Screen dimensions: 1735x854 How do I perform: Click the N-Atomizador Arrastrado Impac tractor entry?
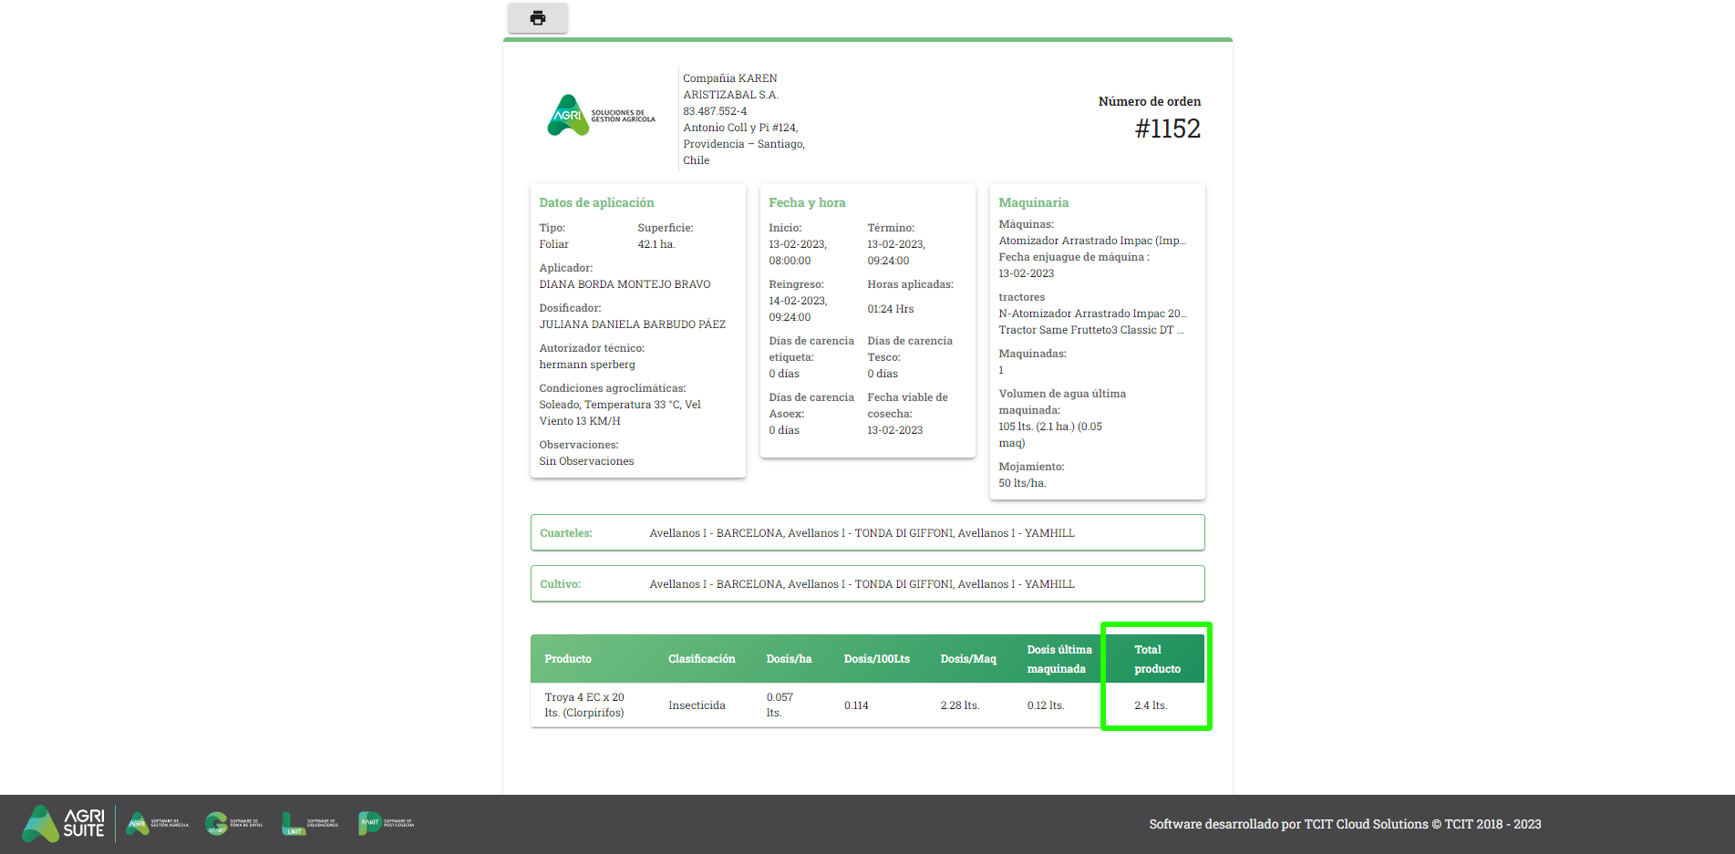point(1092,314)
